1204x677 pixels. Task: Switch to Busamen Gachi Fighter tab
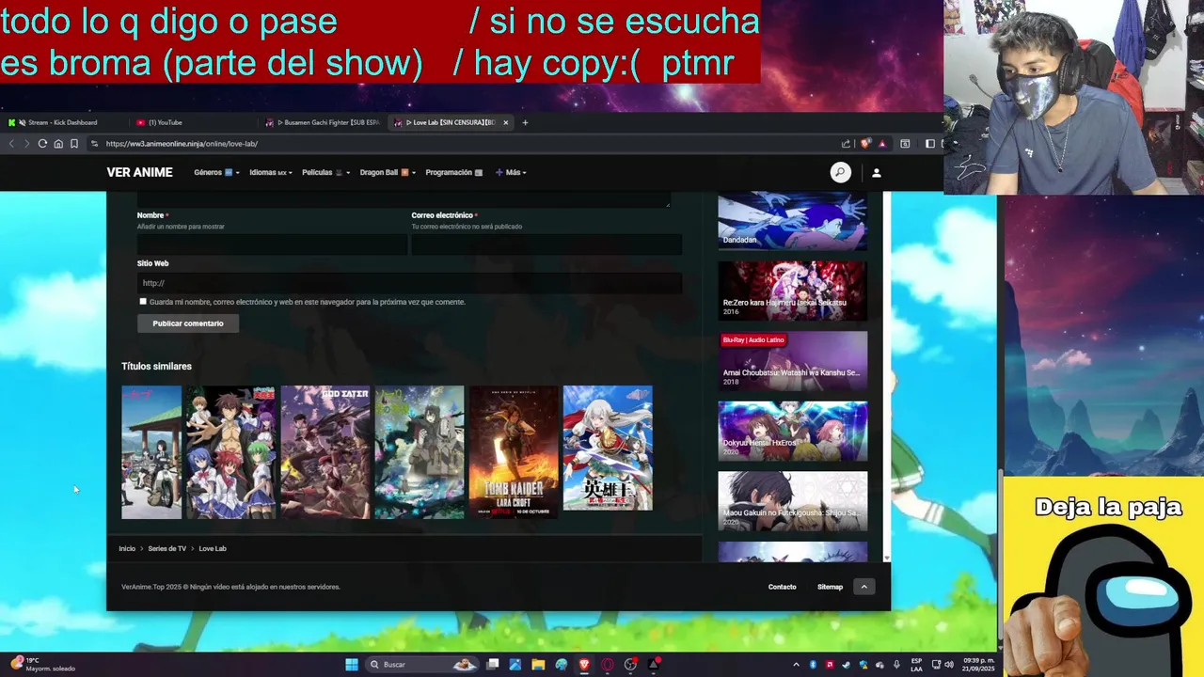click(x=325, y=122)
